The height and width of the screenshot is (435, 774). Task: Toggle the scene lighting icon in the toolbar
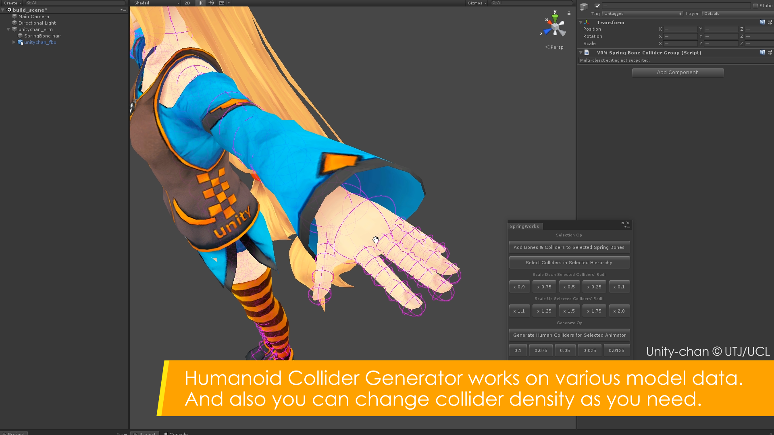coord(200,3)
